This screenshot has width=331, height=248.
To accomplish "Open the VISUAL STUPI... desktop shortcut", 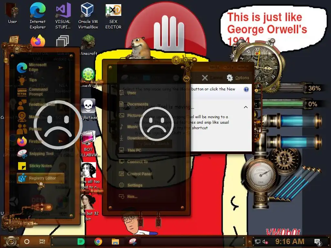I will (x=63, y=16).
